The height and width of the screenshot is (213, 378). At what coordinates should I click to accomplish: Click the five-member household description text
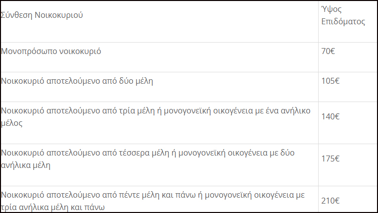(x=152, y=201)
